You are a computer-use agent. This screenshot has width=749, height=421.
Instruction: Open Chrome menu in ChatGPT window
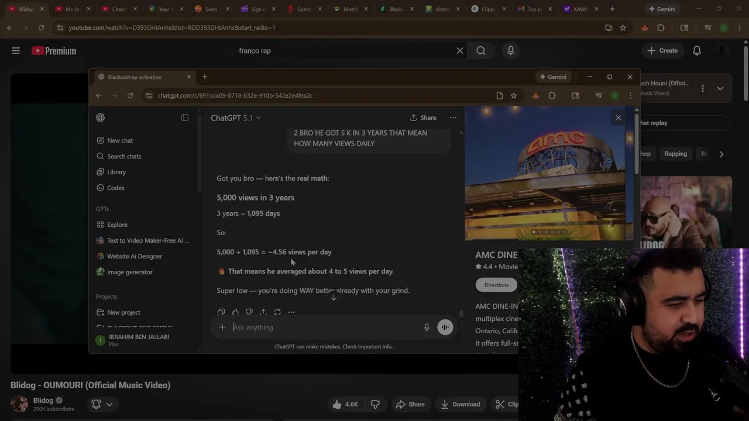point(630,95)
